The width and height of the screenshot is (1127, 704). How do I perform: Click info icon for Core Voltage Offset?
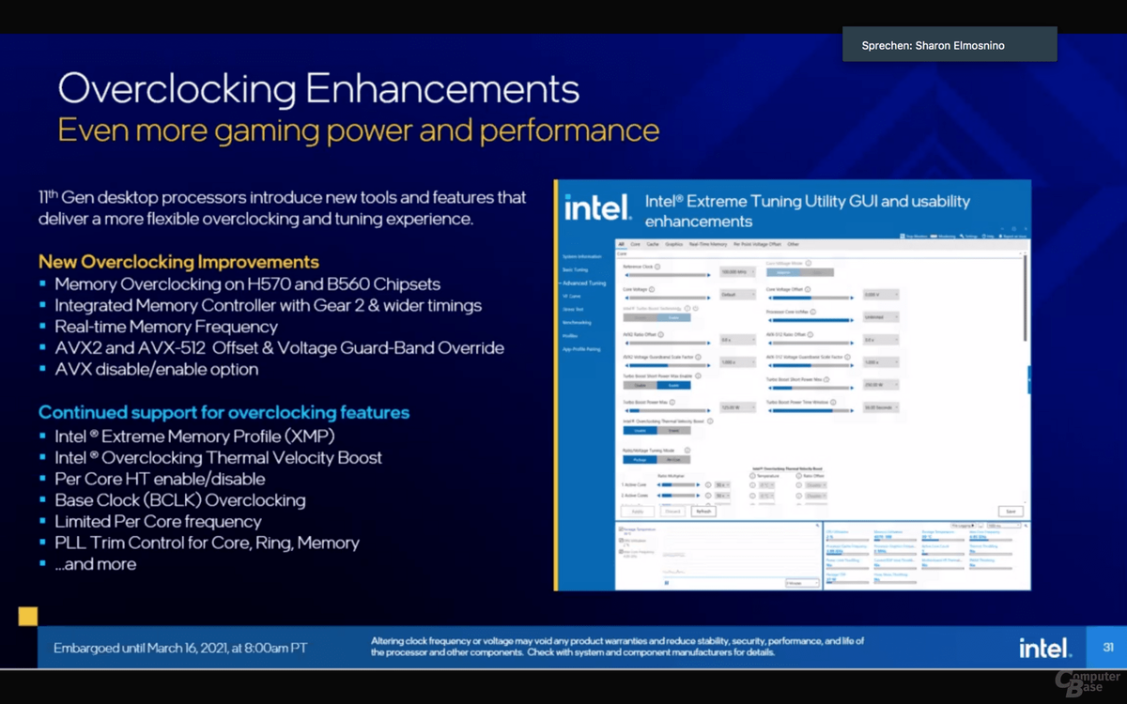pos(808,289)
